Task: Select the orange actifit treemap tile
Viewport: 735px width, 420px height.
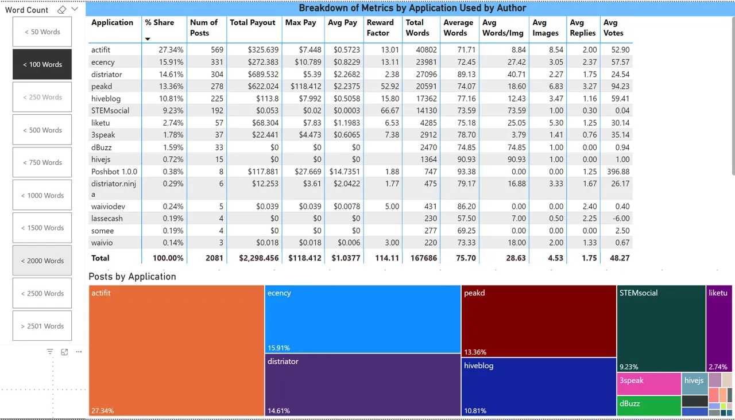Action: [x=176, y=351]
